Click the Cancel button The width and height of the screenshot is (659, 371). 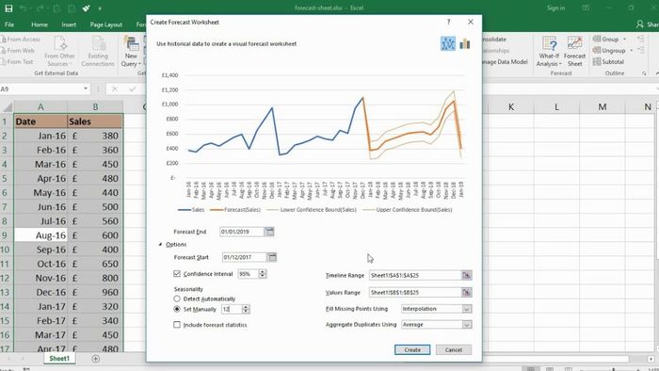(454, 349)
